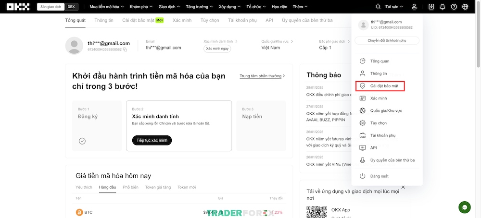Switch price list to Hàng đầu tab
The height and width of the screenshot is (218, 481).
click(x=107, y=187)
